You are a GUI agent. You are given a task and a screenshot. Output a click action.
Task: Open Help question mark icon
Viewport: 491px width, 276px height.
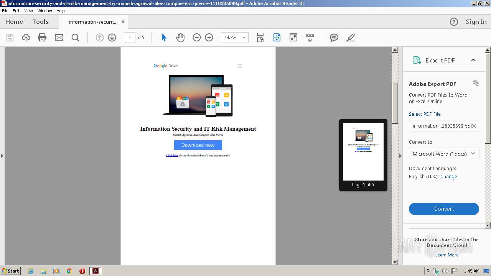(454, 22)
